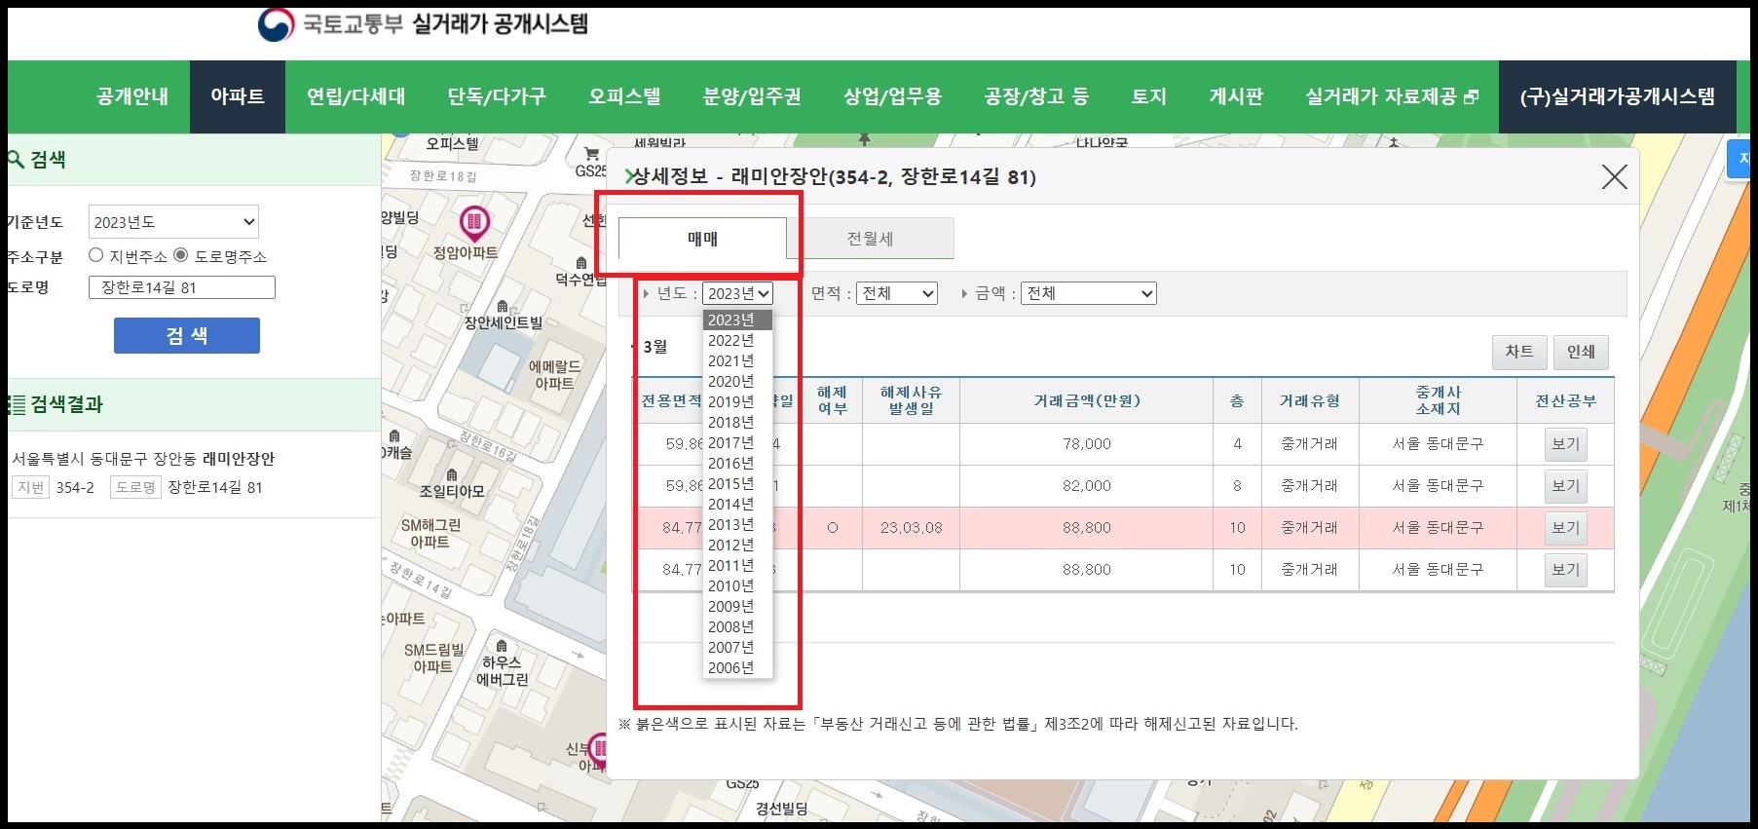The image size is (1758, 829).
Task: Click 조일티아모 building icon on map
Action: [x=452, y=475]
